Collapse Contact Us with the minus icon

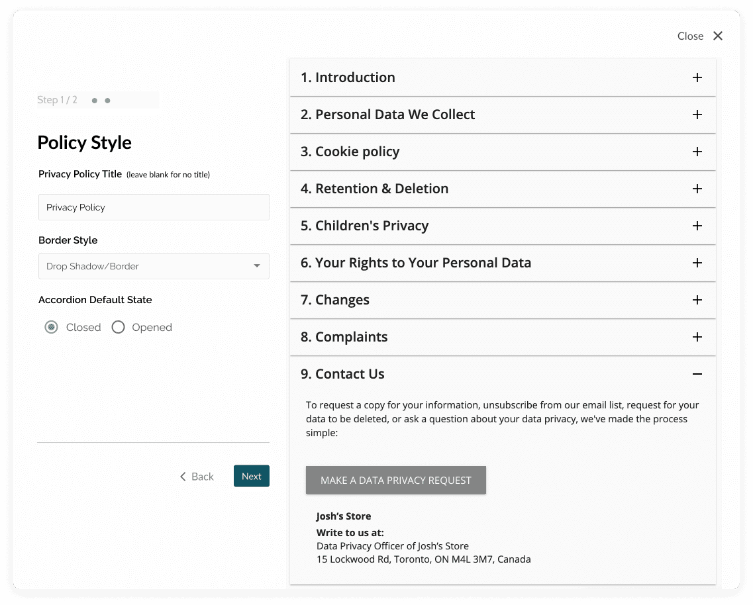[x=697, y=374]
